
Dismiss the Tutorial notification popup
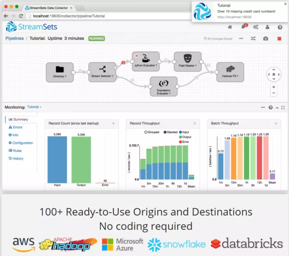pos(285,4)
